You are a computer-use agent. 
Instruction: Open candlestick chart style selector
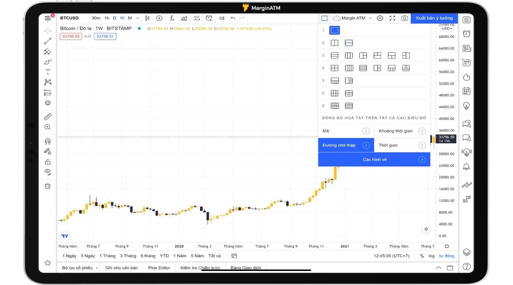pyautogui.click(x=147, y=18)
